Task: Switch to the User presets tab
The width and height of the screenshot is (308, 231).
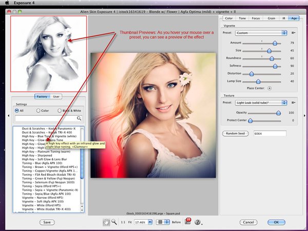Action: coord(56,96)
